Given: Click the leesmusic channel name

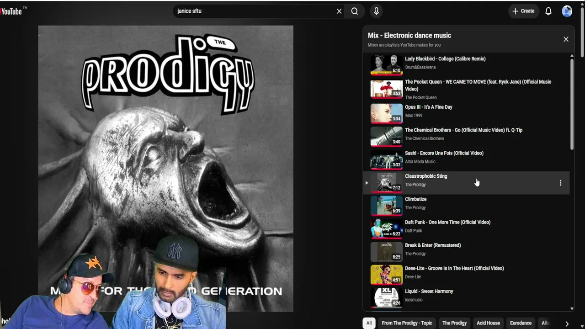Looking at the screenshot, I should (414, 300).
